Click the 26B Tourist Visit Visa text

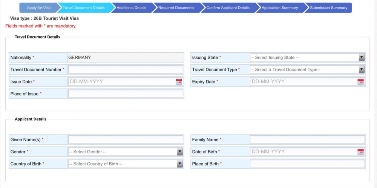pyautogui.click(x=56, y=18)
